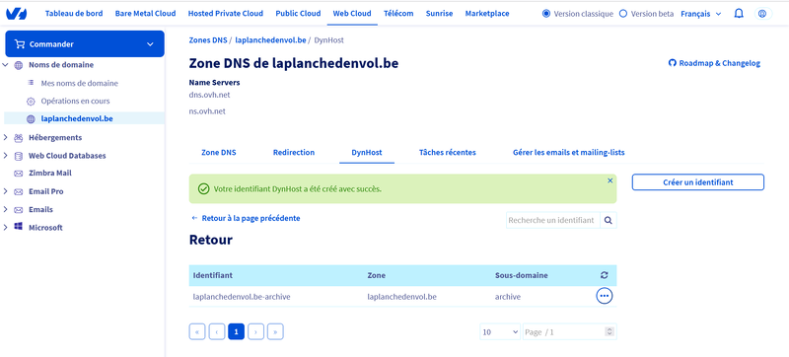This screenshot has height=357, width=789.
Task: Click the globe icon beside laplanchedenvol.be in sidebar
Action: point(31,119)
